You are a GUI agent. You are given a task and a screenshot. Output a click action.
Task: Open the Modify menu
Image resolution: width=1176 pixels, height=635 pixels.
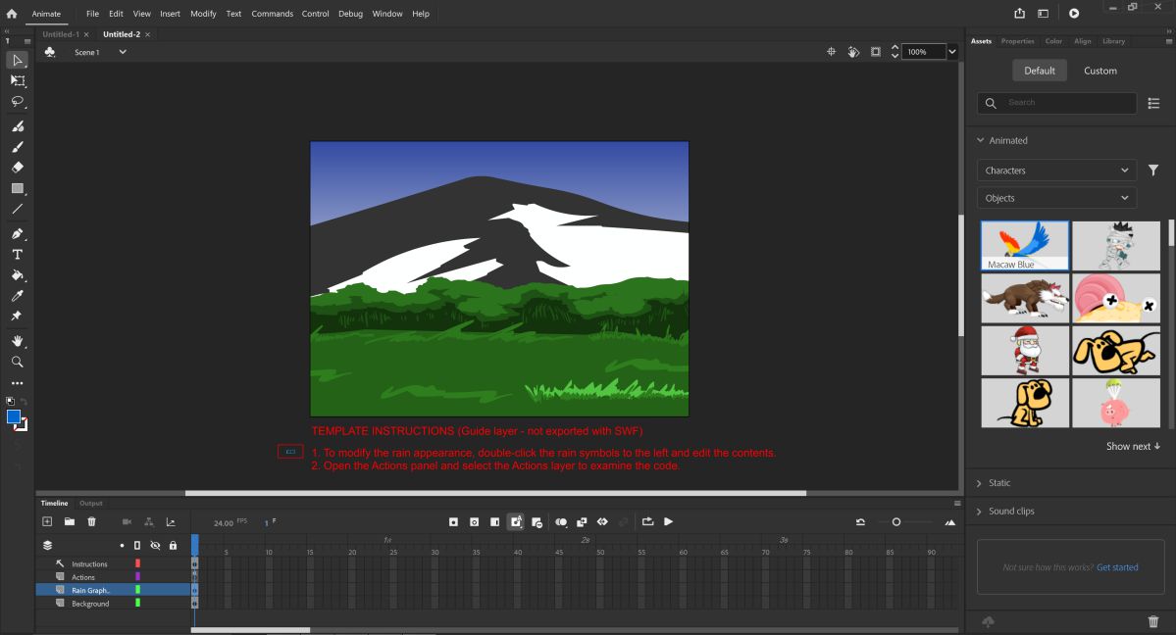click(x=203, y=14)
